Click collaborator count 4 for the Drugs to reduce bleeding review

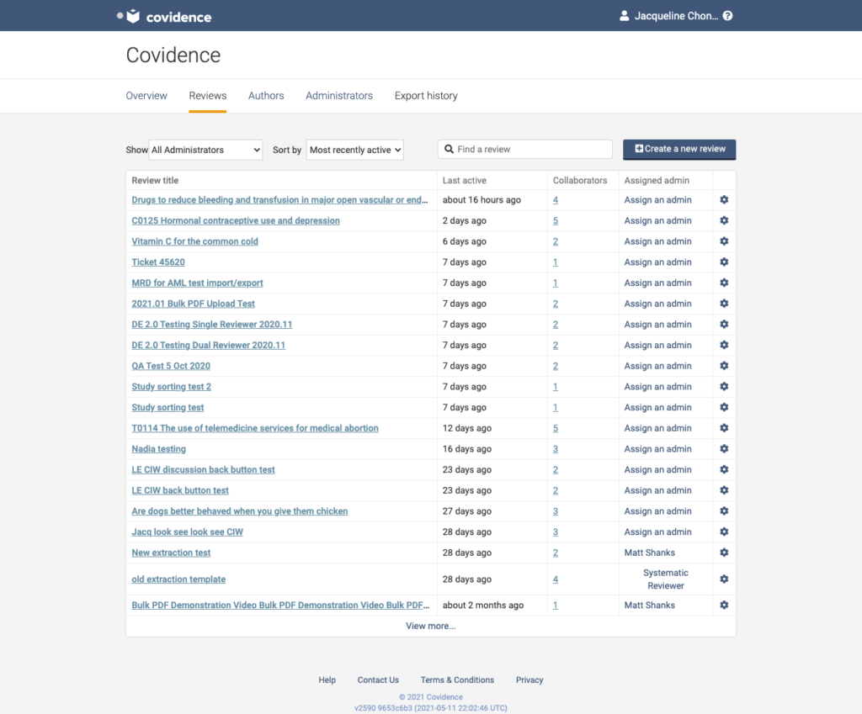pyautogui.click(x=556, y=200)
